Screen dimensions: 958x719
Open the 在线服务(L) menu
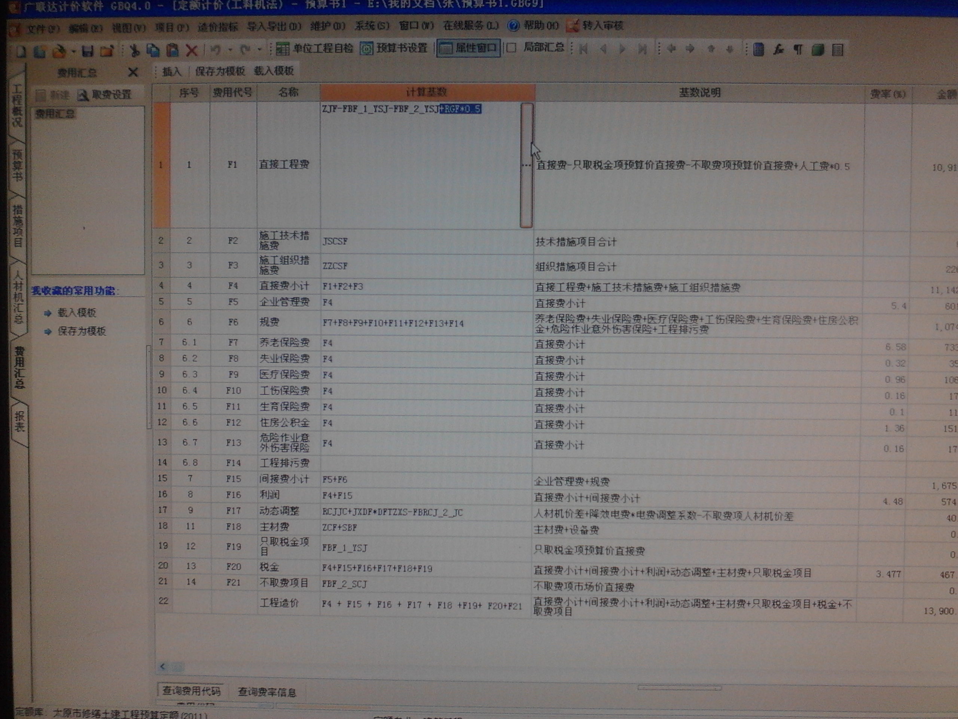tap(470, 25)
